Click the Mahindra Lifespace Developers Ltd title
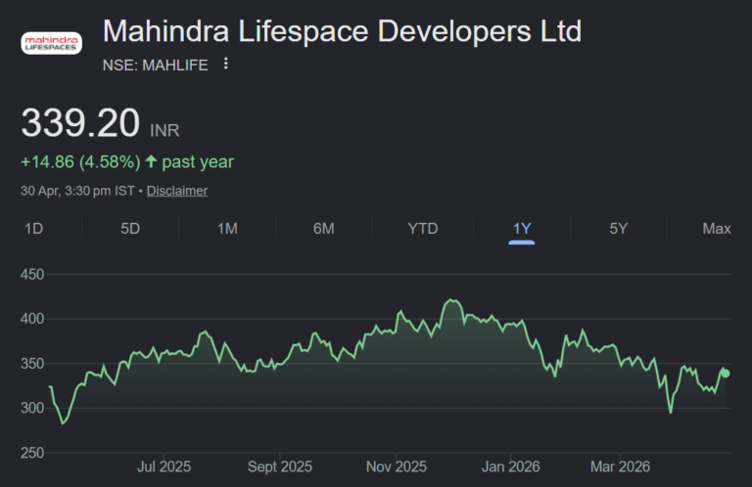Image resolution: width=752 pixels, height=487 pixels. (342, 31)
